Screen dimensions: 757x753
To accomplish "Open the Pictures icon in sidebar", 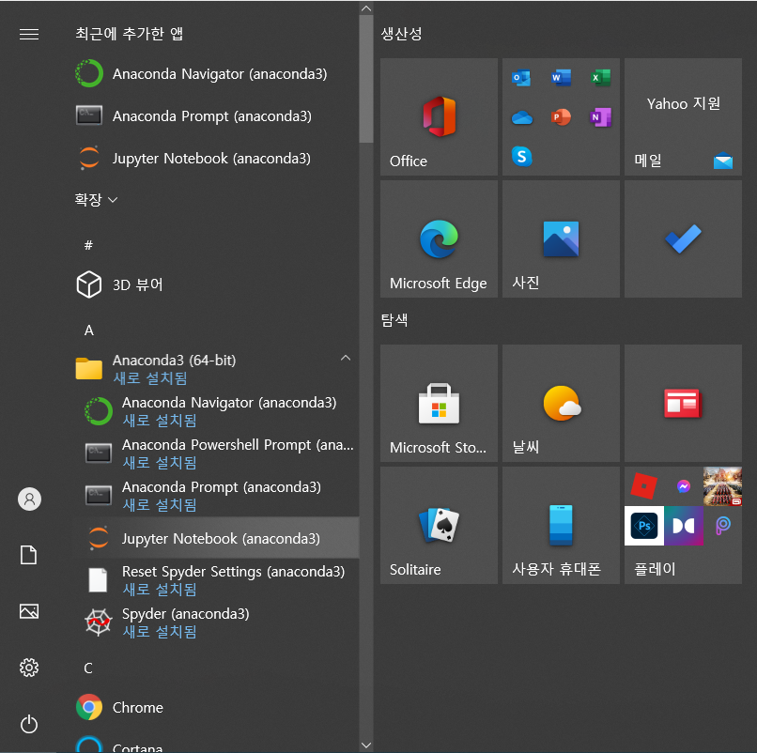I will click(x=29, y=611).
